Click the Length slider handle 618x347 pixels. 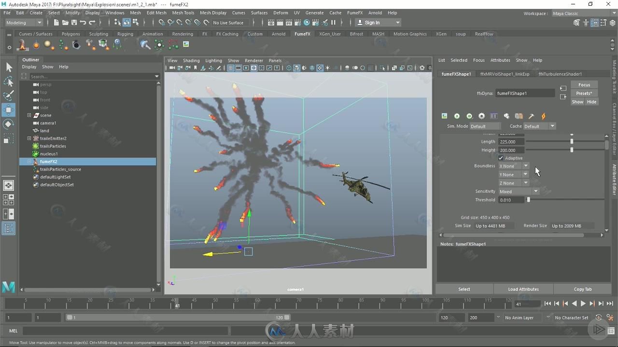point(572,142)
